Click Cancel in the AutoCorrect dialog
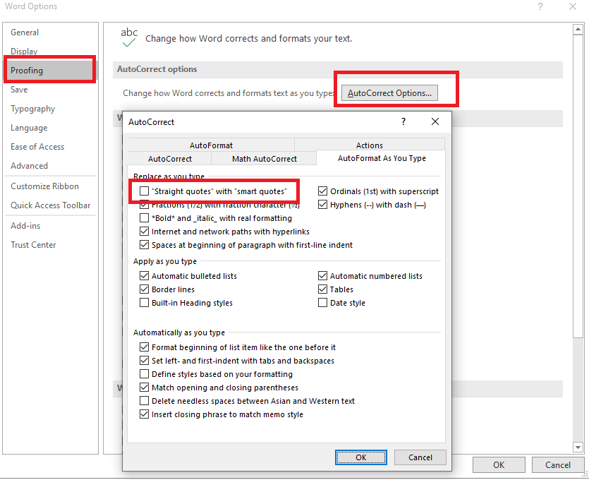Screen dimensions: 589x480 click(x=420, y=457)
